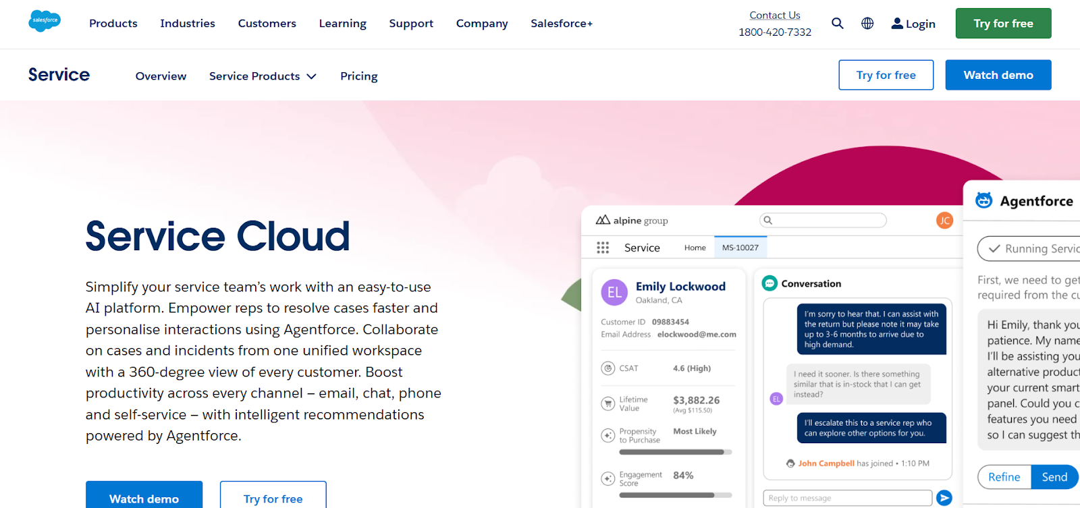
Task: Go to the Pricing tab
Action: tap(359, 76)
